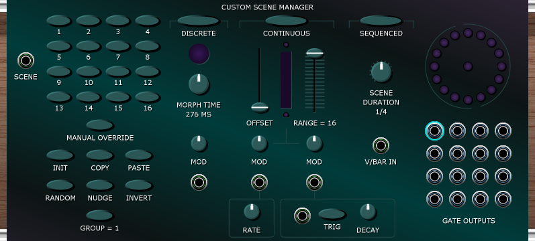Viewport: 535px width, 241px height.
Task: Select scene button 12
Action: [148, 71]
